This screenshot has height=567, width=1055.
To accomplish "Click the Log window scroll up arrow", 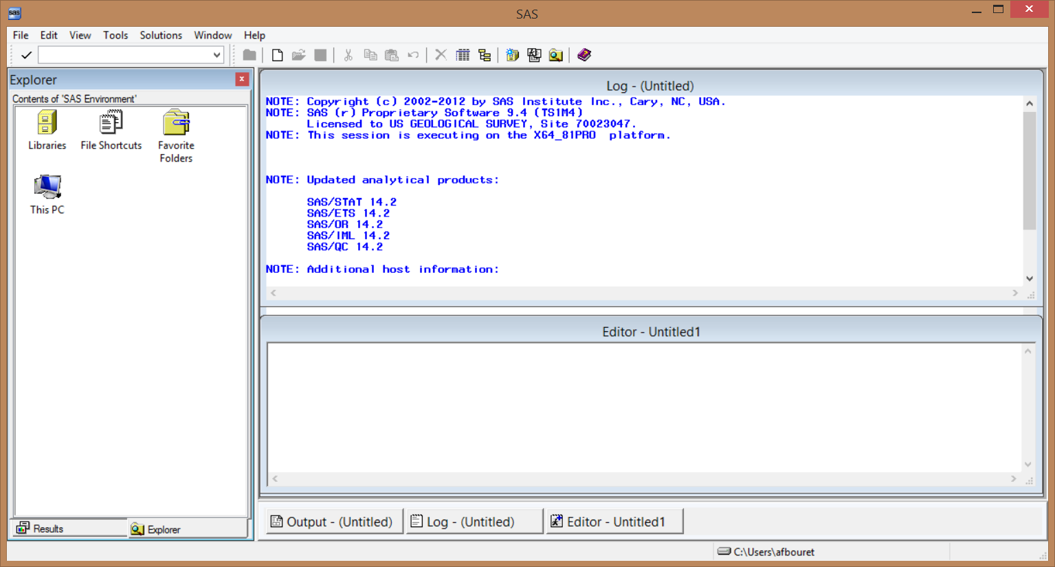I will tap(1030, 104).
